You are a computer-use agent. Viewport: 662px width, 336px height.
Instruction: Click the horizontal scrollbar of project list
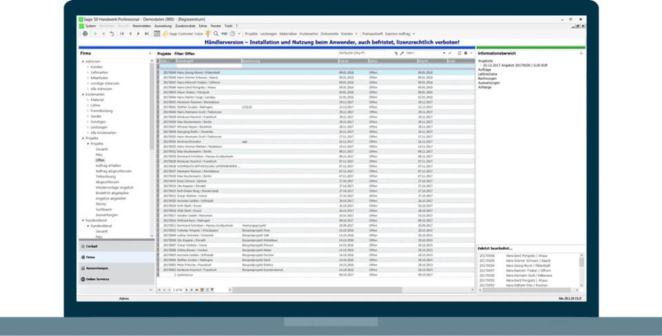(351, 290)
